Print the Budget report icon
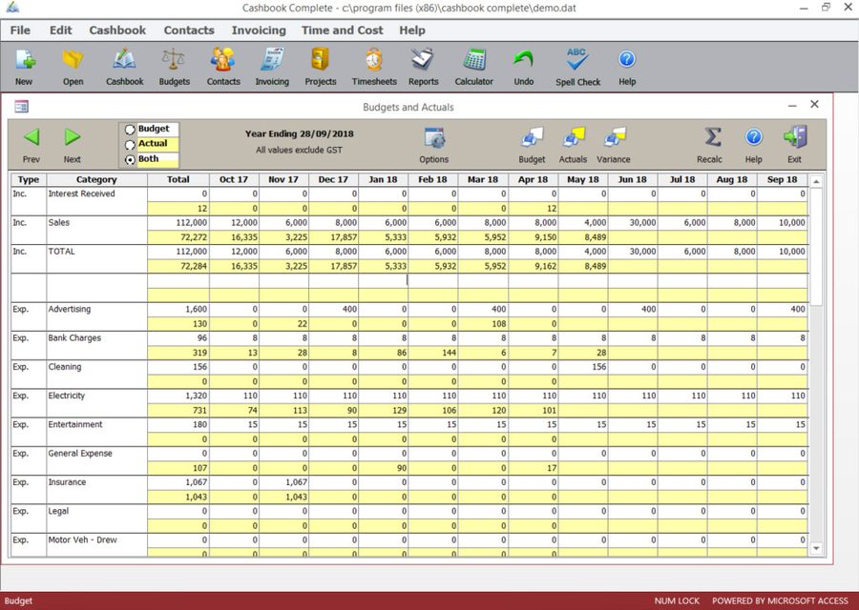The width and height of the screenshot is (859, 610). 532,138
